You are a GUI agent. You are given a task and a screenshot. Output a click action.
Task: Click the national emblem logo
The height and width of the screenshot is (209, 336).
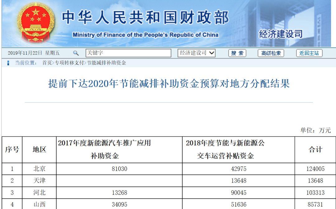pyautogui.click(x=36, y=22)
